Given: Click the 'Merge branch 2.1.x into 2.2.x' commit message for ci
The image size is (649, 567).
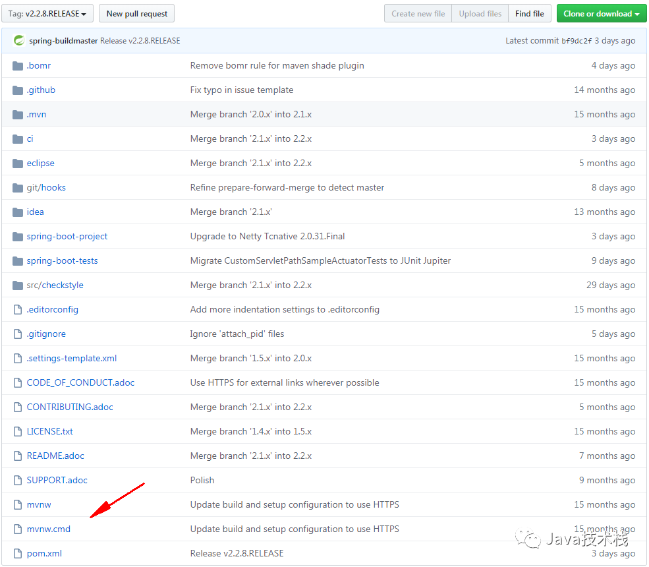Looking at the screenshot, I should 250,138.
